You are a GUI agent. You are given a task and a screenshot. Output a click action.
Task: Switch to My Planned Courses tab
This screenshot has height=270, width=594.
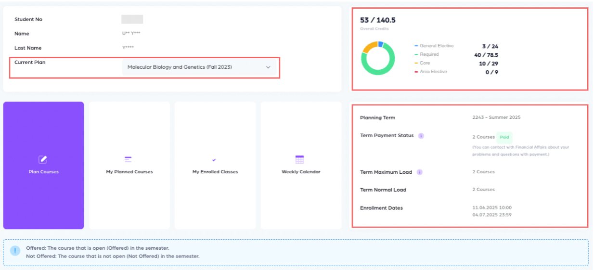coord(129,172)
